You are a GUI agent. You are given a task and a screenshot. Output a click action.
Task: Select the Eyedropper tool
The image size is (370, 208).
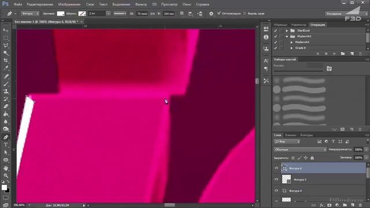[6, 68]
